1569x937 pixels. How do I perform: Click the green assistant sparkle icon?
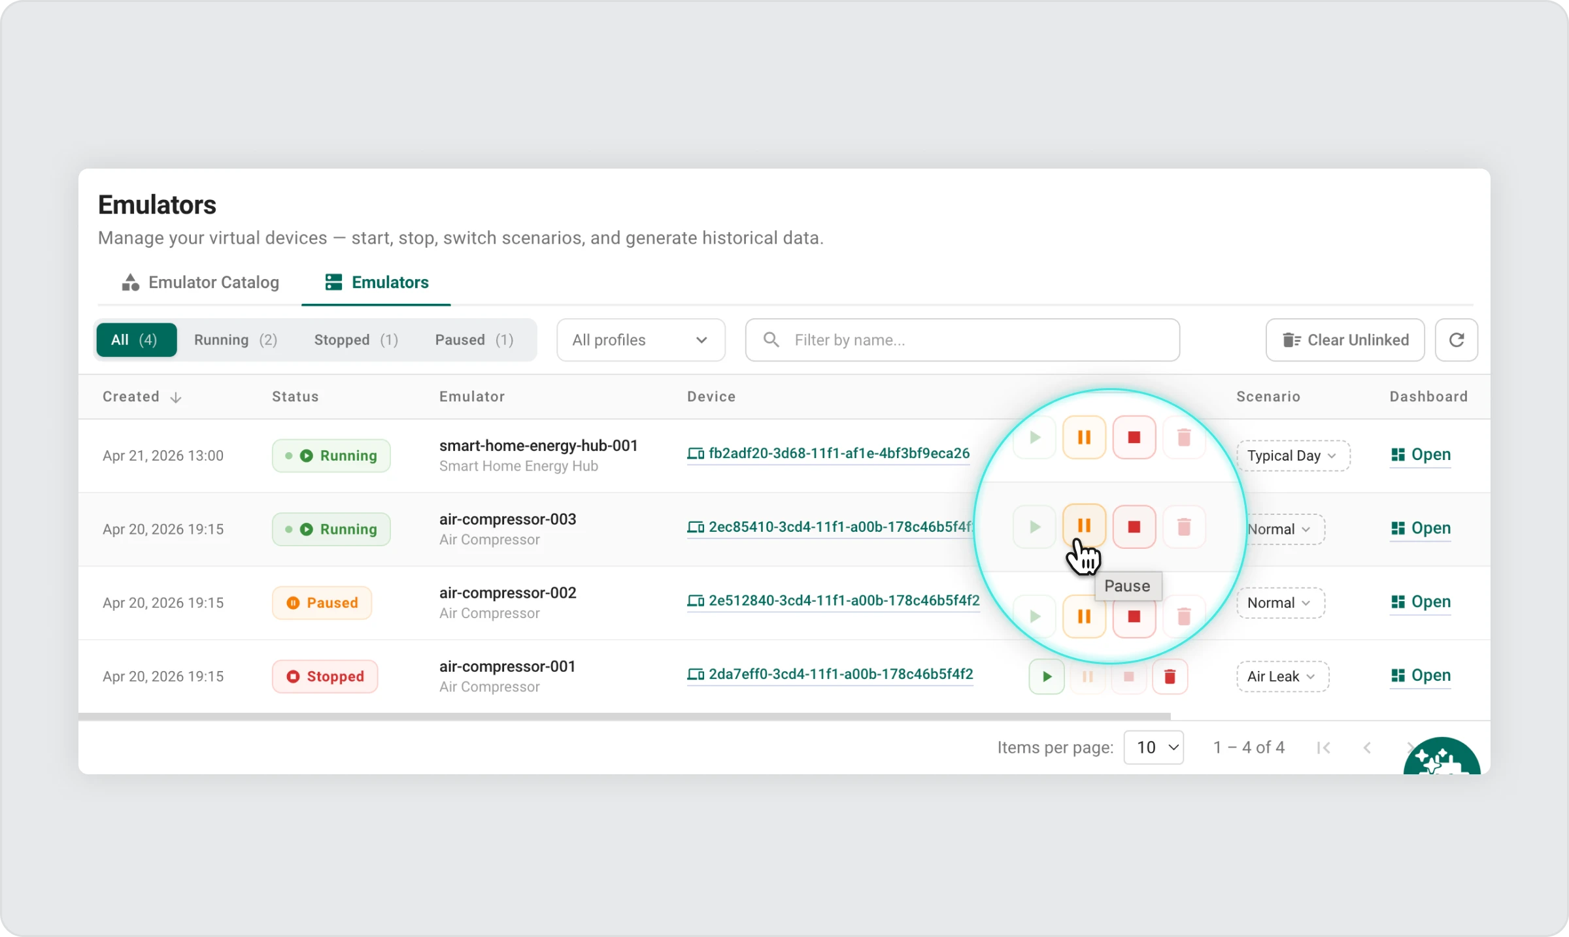[1441, 758]
